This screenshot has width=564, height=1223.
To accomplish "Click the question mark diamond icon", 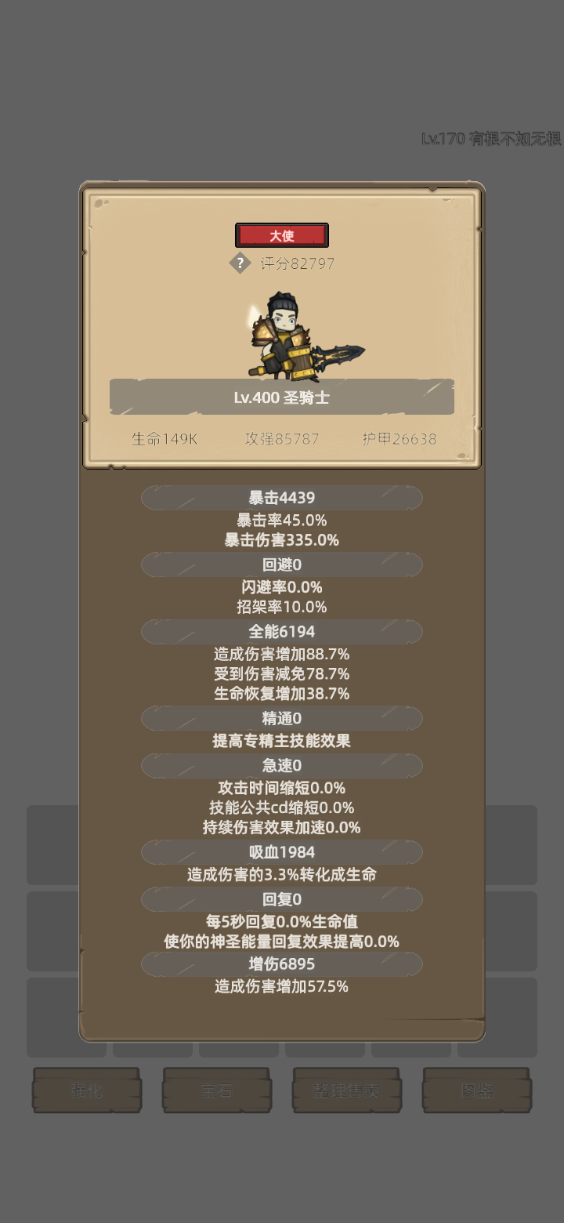I will coord(240,263).
